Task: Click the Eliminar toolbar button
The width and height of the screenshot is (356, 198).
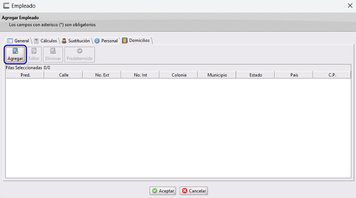Action: pyautogui.click(x=53, y=55)
